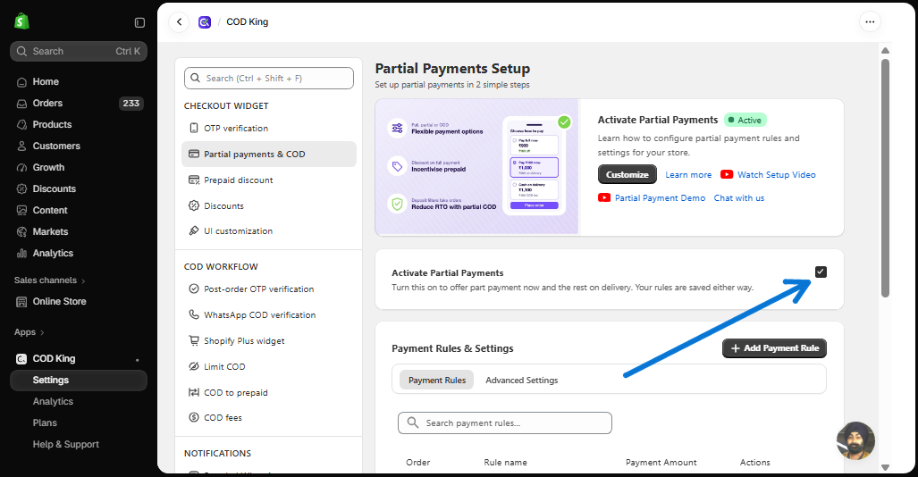Click the Add Payment Rule button

[x=774, y=348]
